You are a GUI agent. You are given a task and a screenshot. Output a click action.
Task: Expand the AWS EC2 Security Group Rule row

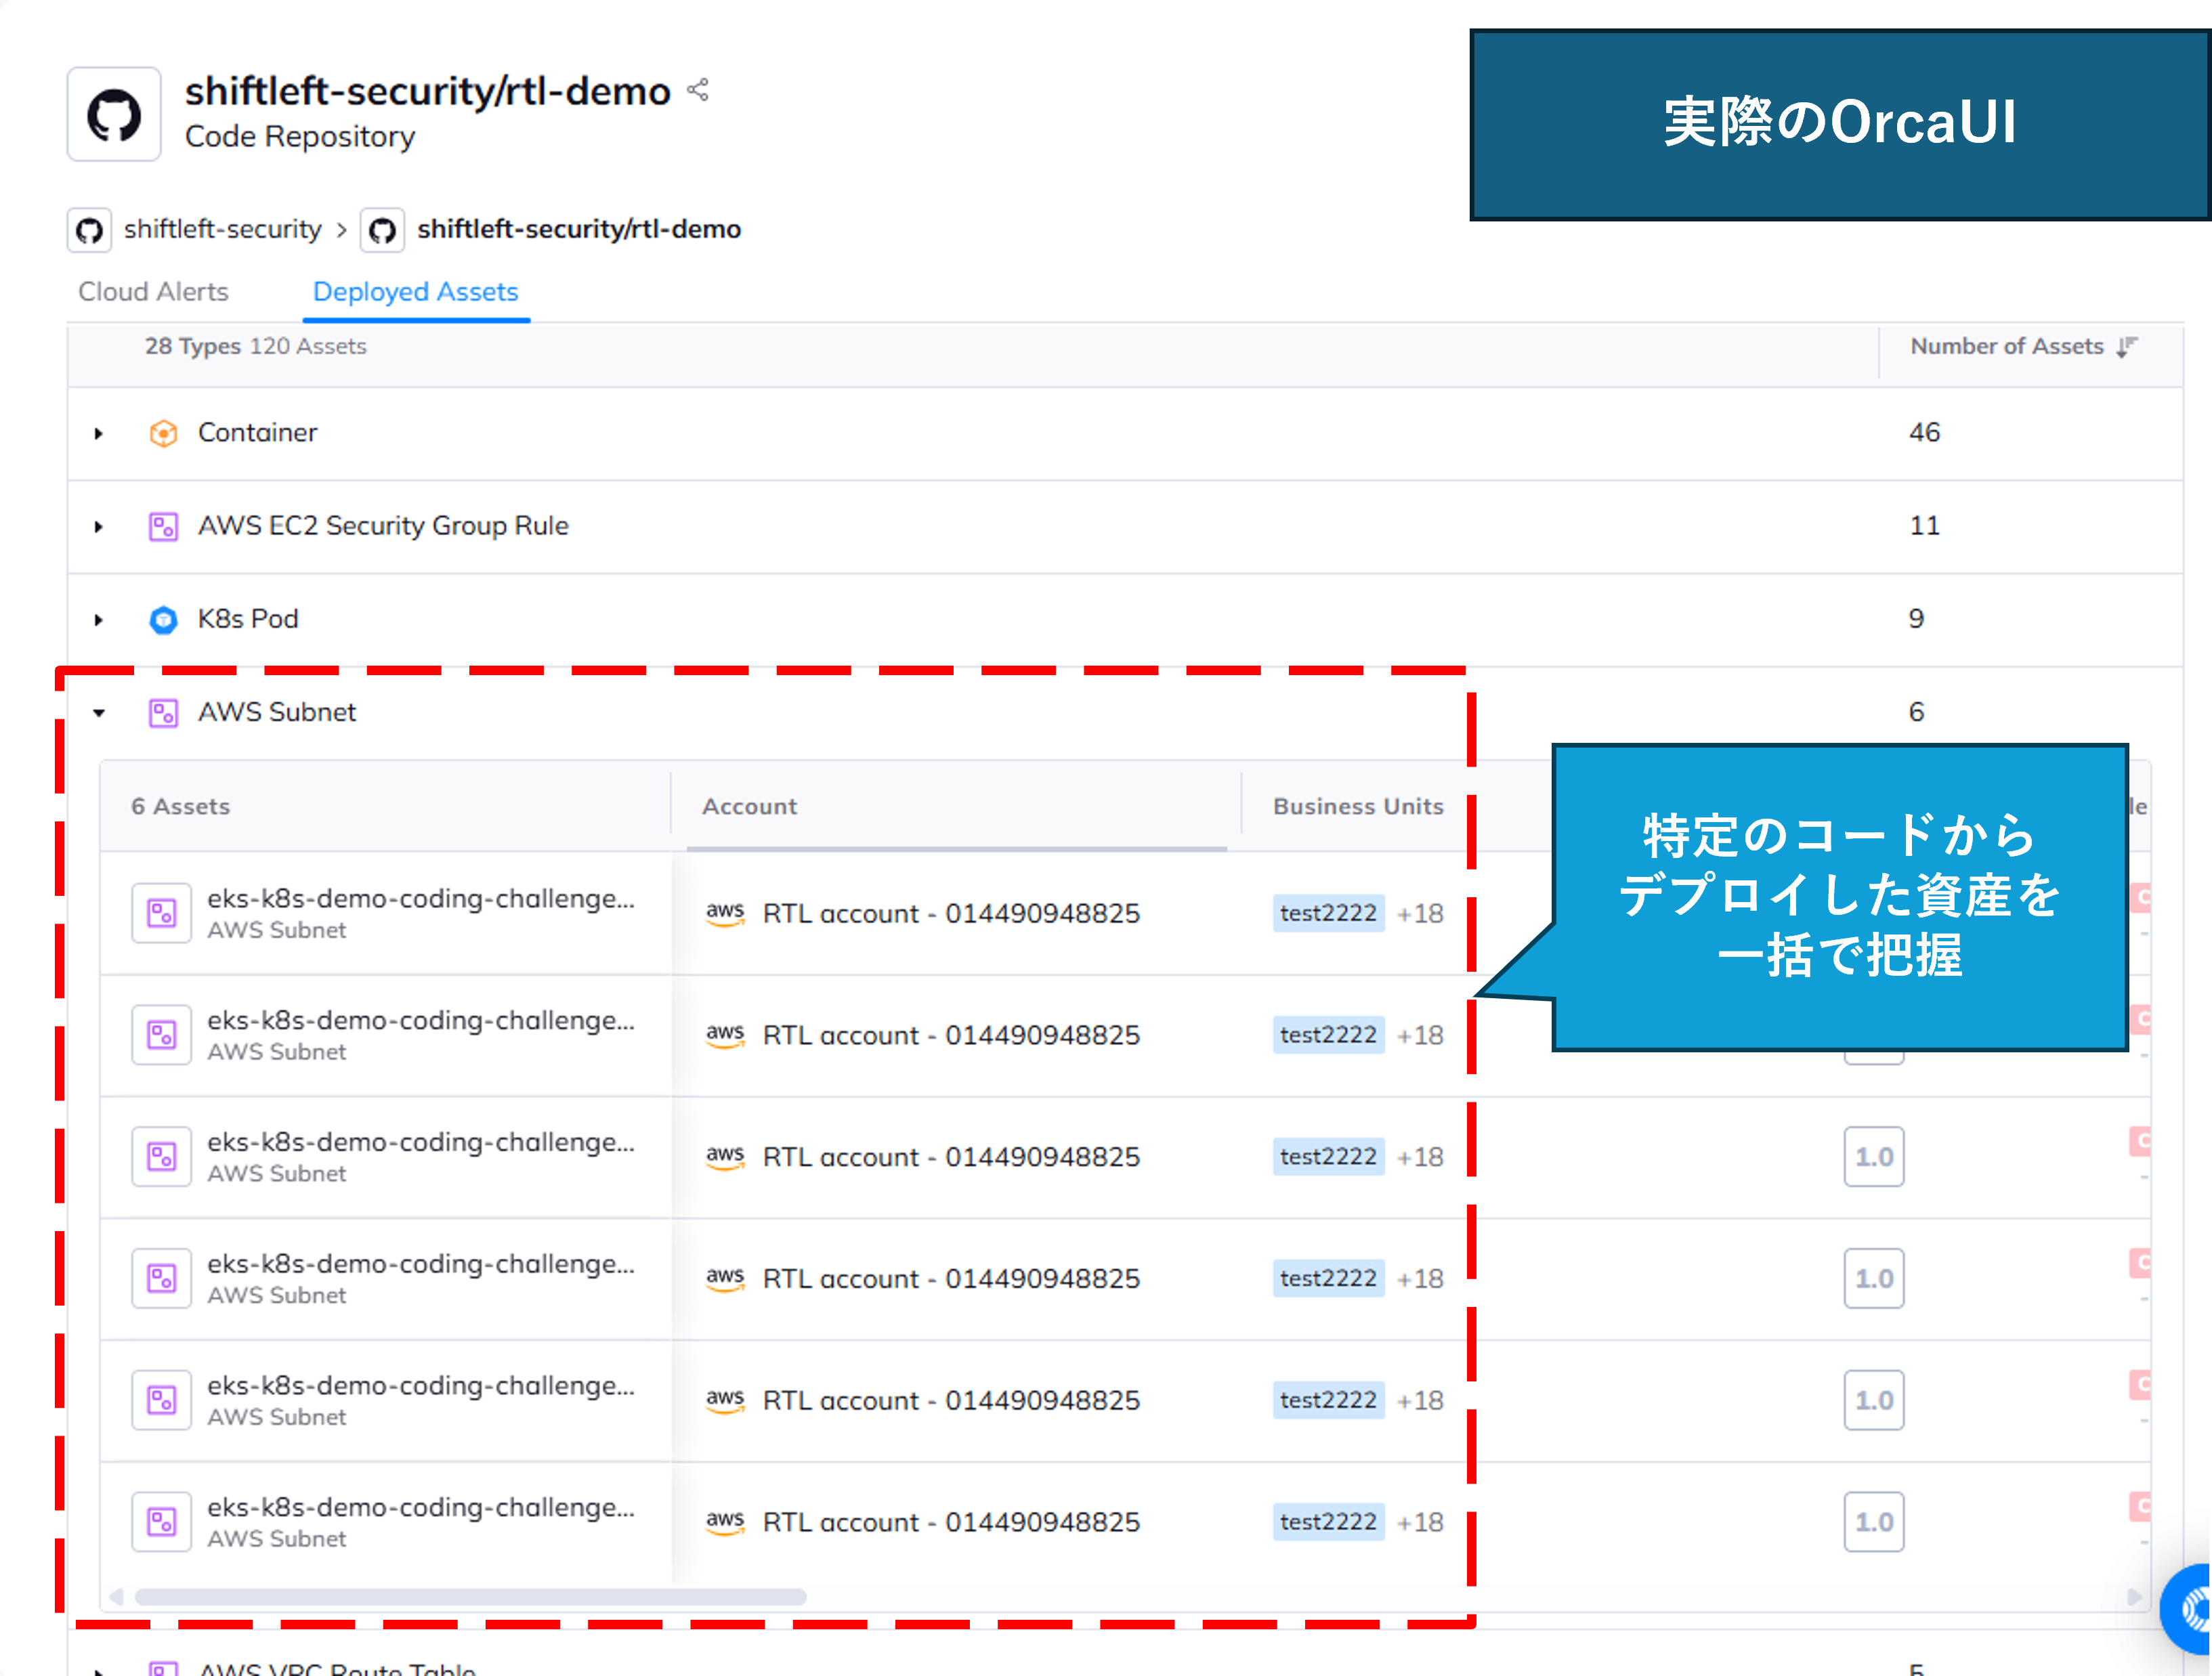98,526
